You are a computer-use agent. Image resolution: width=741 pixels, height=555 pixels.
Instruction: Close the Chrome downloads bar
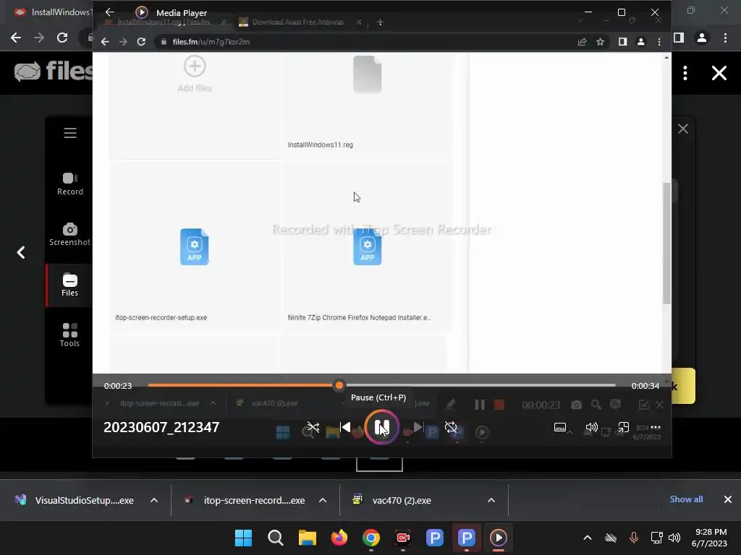(728, 499)
